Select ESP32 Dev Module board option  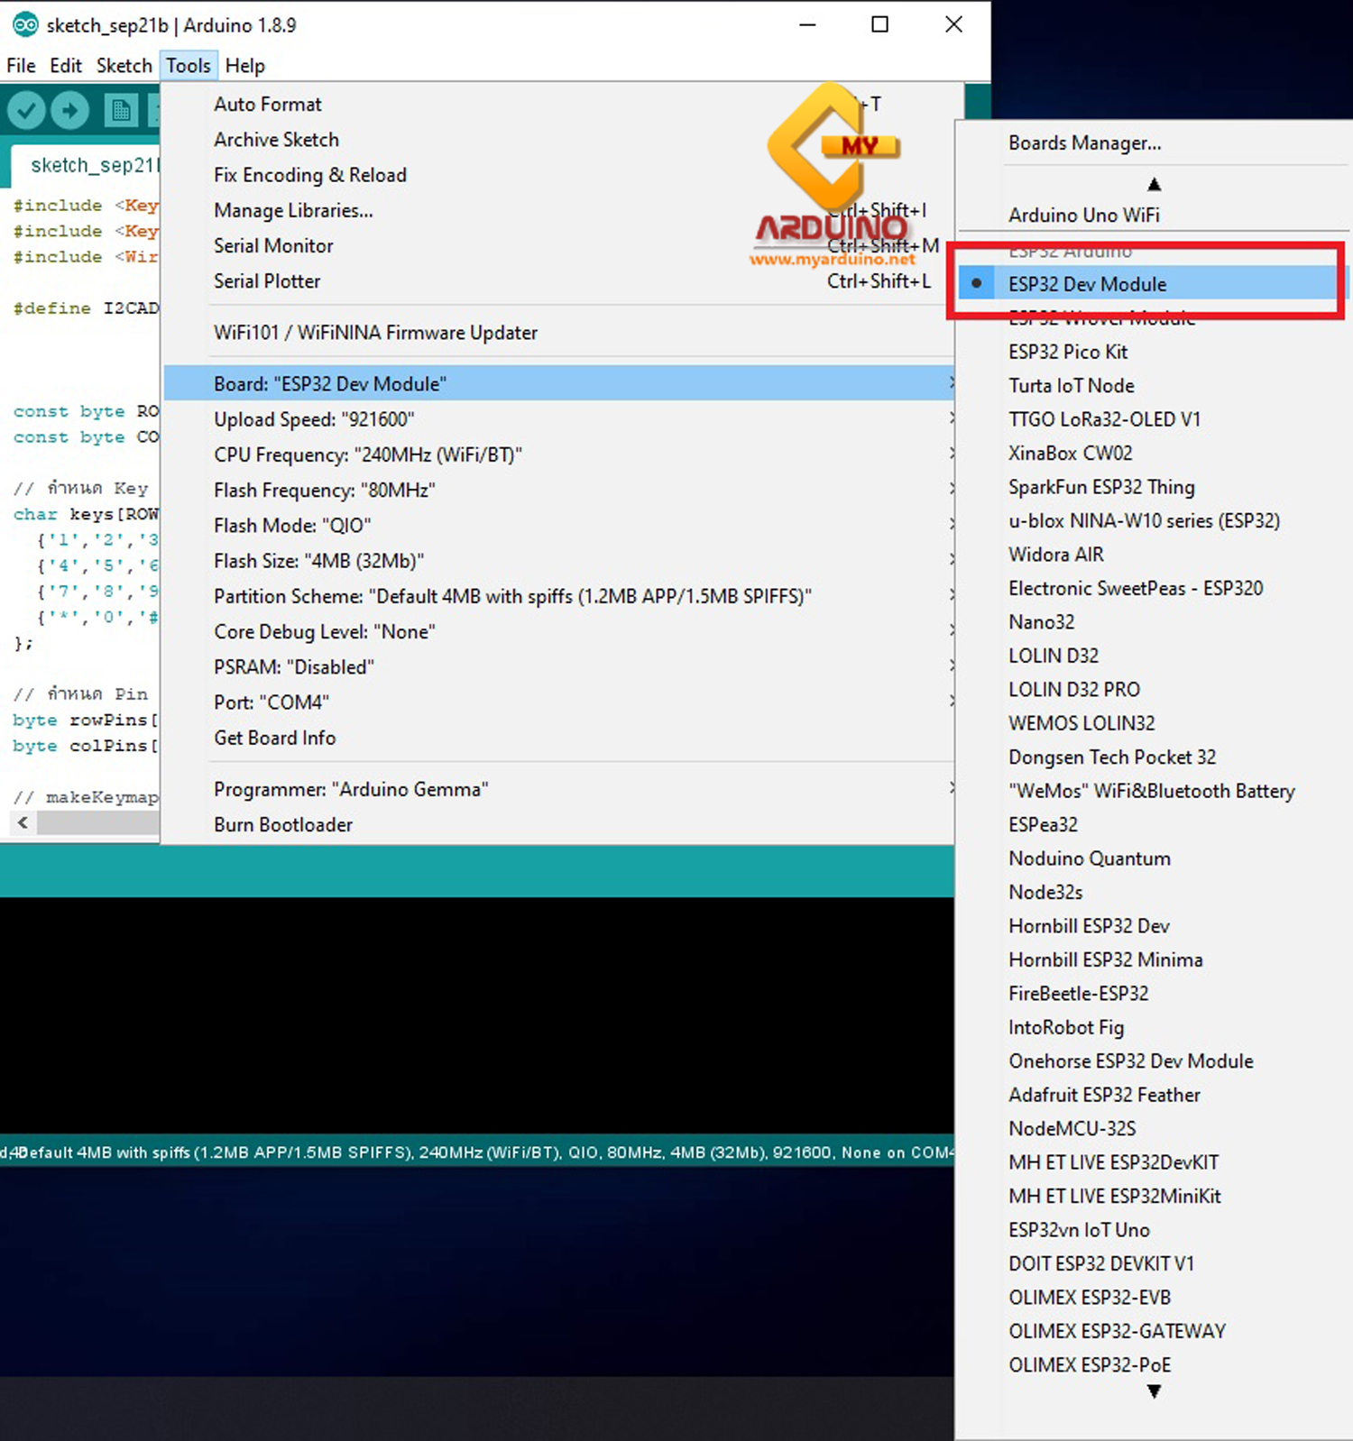pyautogui.click(x=1087, y=284)
